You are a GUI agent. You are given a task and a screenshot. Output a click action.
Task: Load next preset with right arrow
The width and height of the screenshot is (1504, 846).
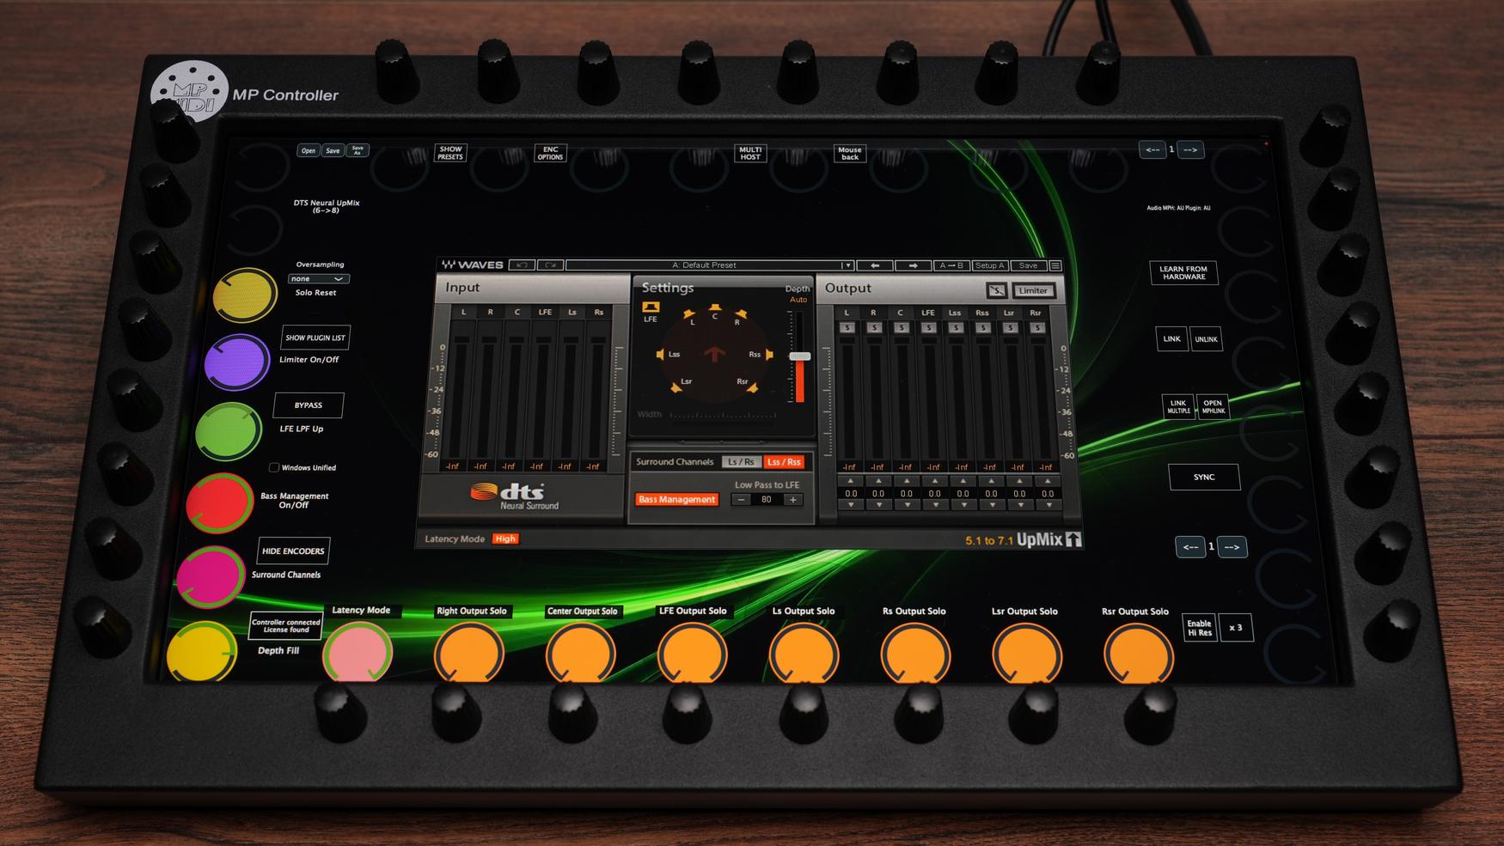(x=913, y=265)
